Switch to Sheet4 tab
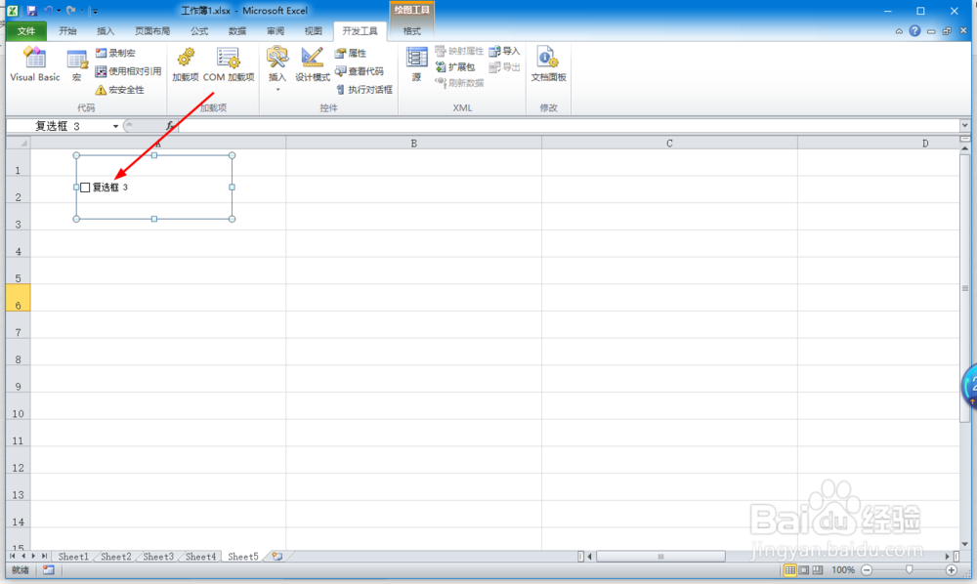This screenshot has height=584, width=977. tap(200, 557)
